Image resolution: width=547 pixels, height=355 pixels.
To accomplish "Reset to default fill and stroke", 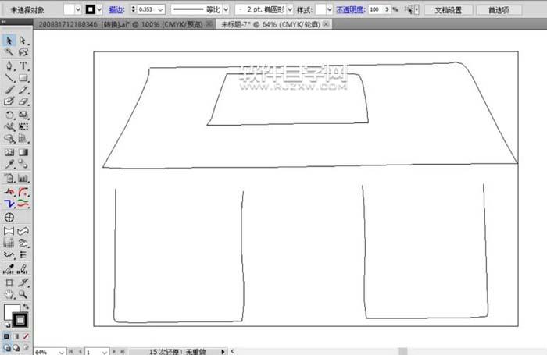I will [x=7, y=325].
